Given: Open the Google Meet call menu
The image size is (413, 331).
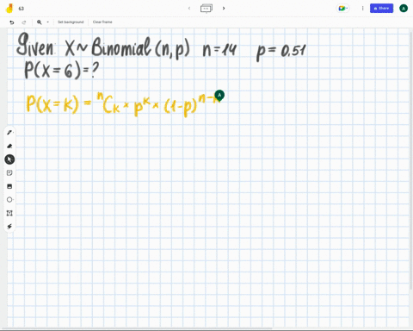Looking at the screenshot, I should click(x=342, y=9).
